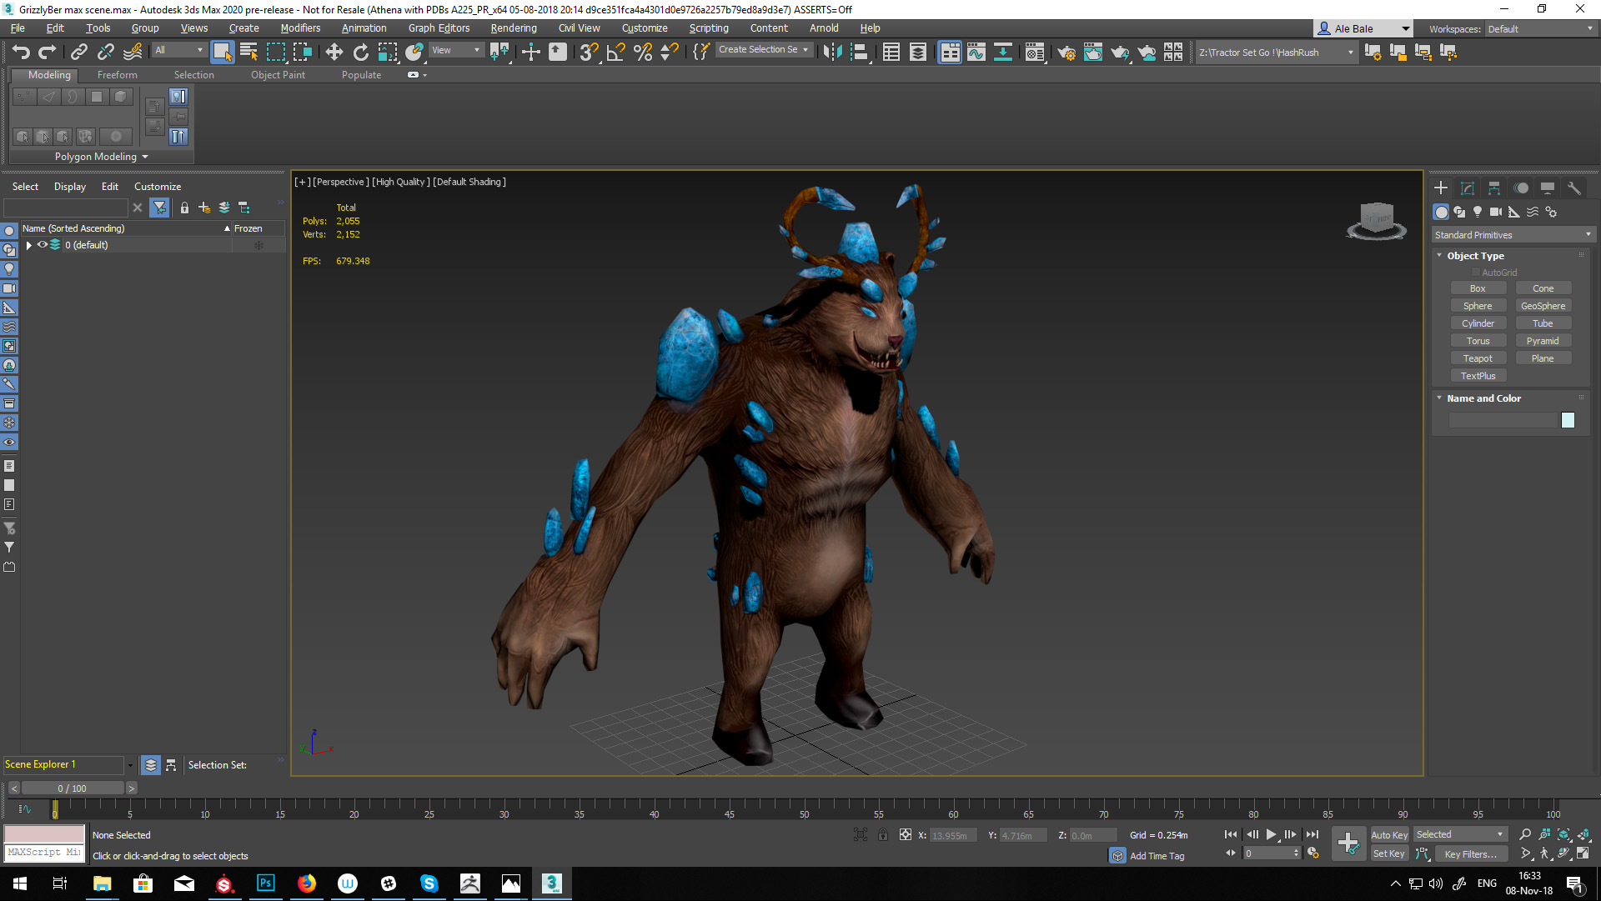Activate the Select and Scale tool
Viewport: 1601px width, 901px height.
click(x=388, y=52)
